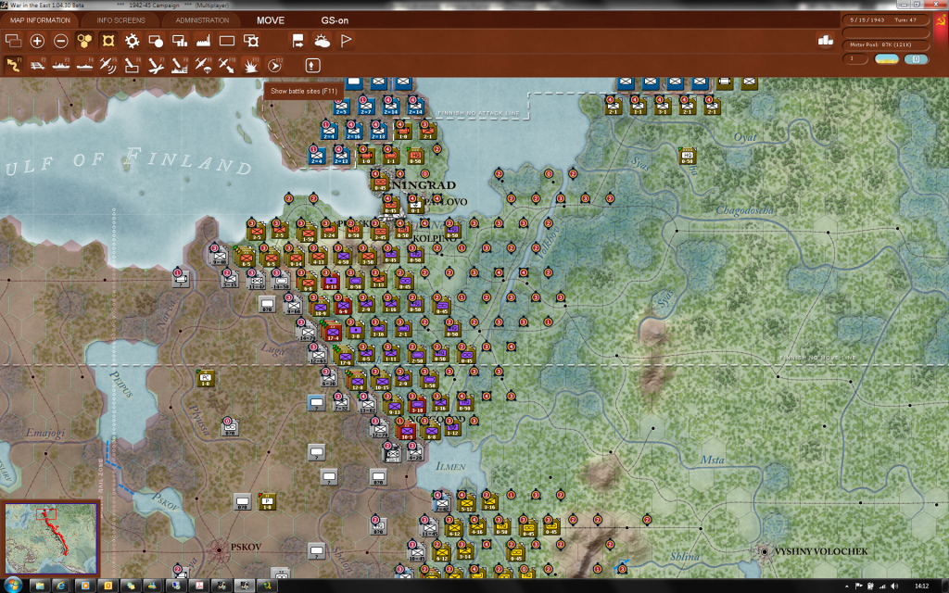Select the F2 rail transport mode icon
The width and height of the screenshot is (949, 593).
tap(37, 65)
